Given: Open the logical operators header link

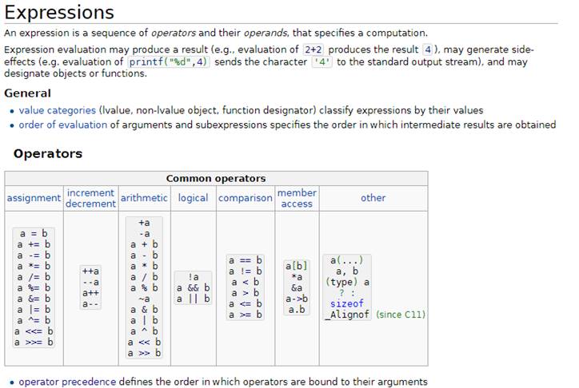Looking at the screenshot, I should (193, 198).
